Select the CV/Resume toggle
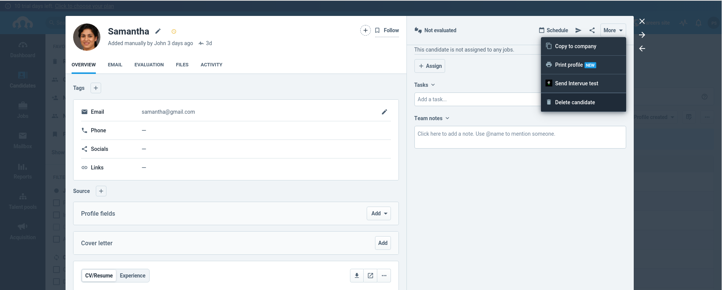The height and width of the screenshot is (290, 722). point(99,276)
